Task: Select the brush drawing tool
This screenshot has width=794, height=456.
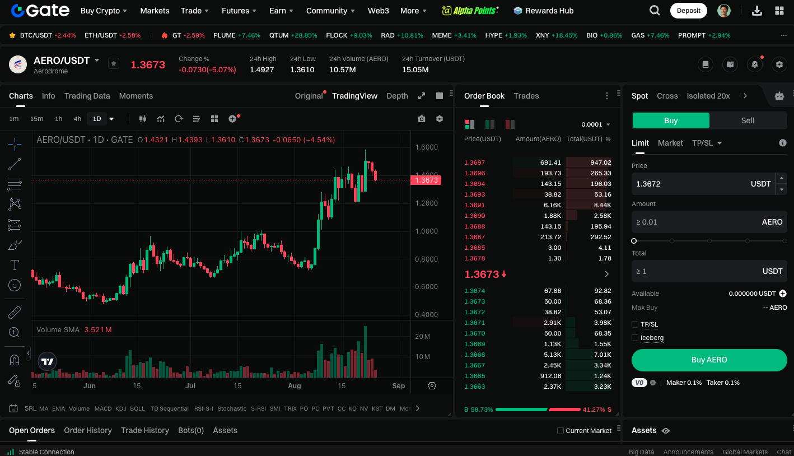Action: [15, 245]
